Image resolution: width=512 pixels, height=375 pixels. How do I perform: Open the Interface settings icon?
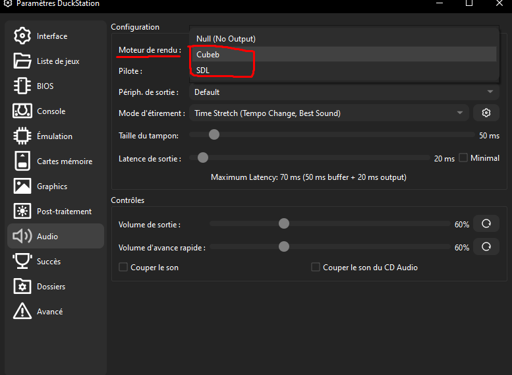pos(22,36)
